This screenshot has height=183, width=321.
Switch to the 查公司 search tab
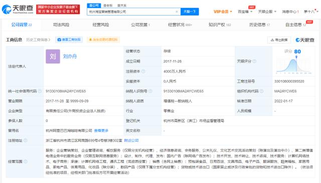(94, 5)
